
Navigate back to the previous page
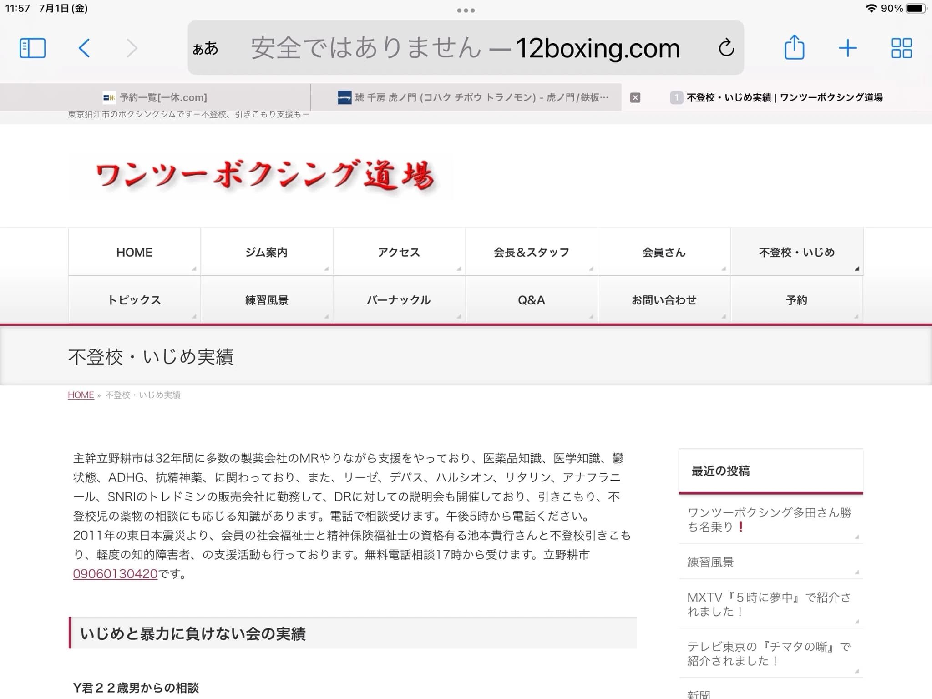(85, 47)
